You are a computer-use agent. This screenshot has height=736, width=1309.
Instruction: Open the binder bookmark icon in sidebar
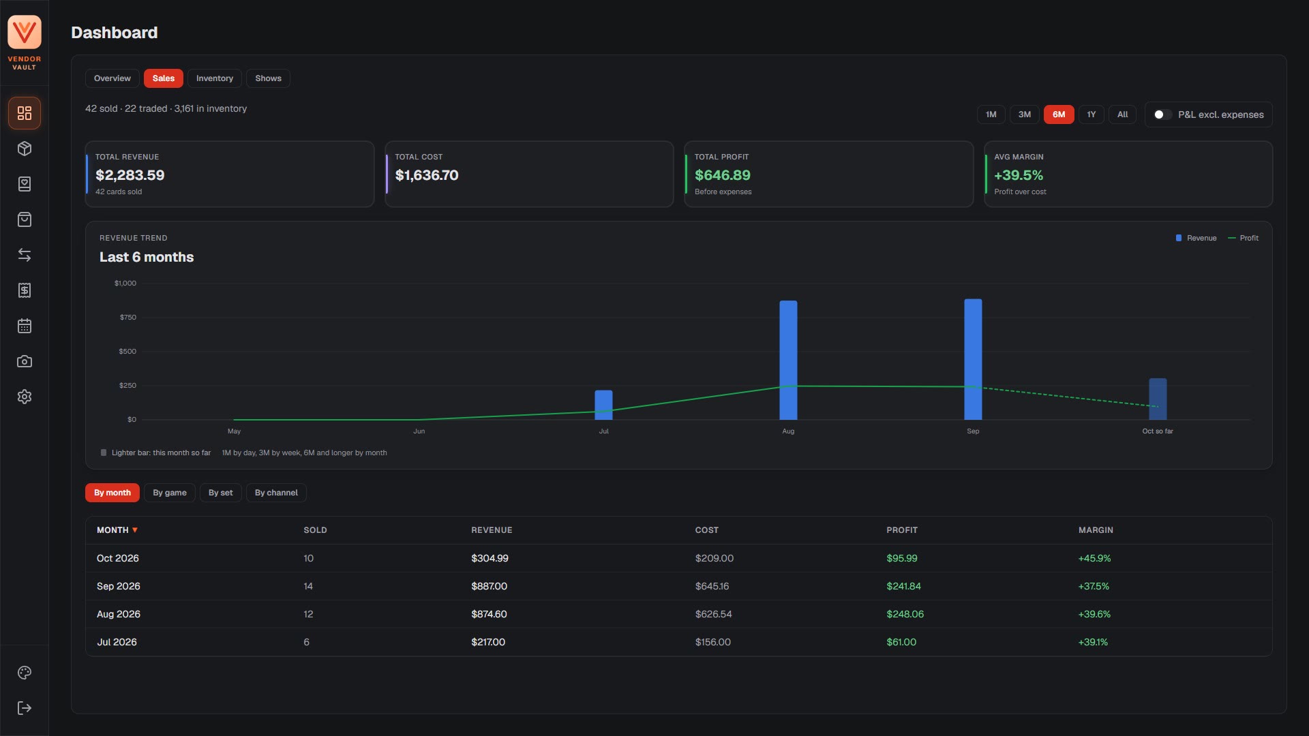(x=25, y=184)
